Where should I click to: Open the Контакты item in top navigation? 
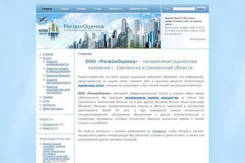[115, 9]
